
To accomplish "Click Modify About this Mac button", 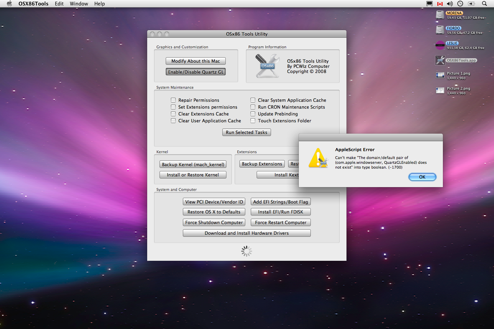I will (x=196, y=61).
